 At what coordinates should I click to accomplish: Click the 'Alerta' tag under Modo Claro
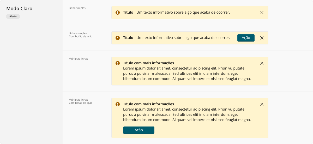pyautogui.click(x=13, y=16)
